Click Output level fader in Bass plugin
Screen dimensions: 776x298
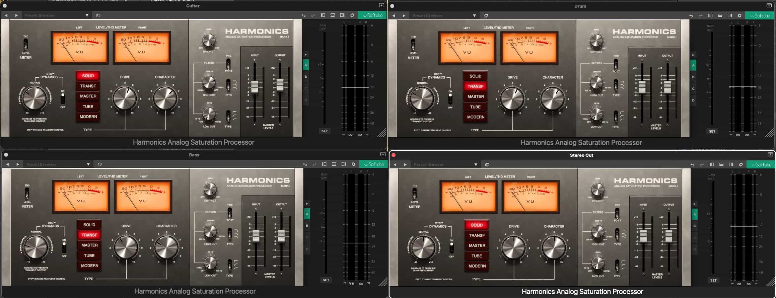click(281, 235)
